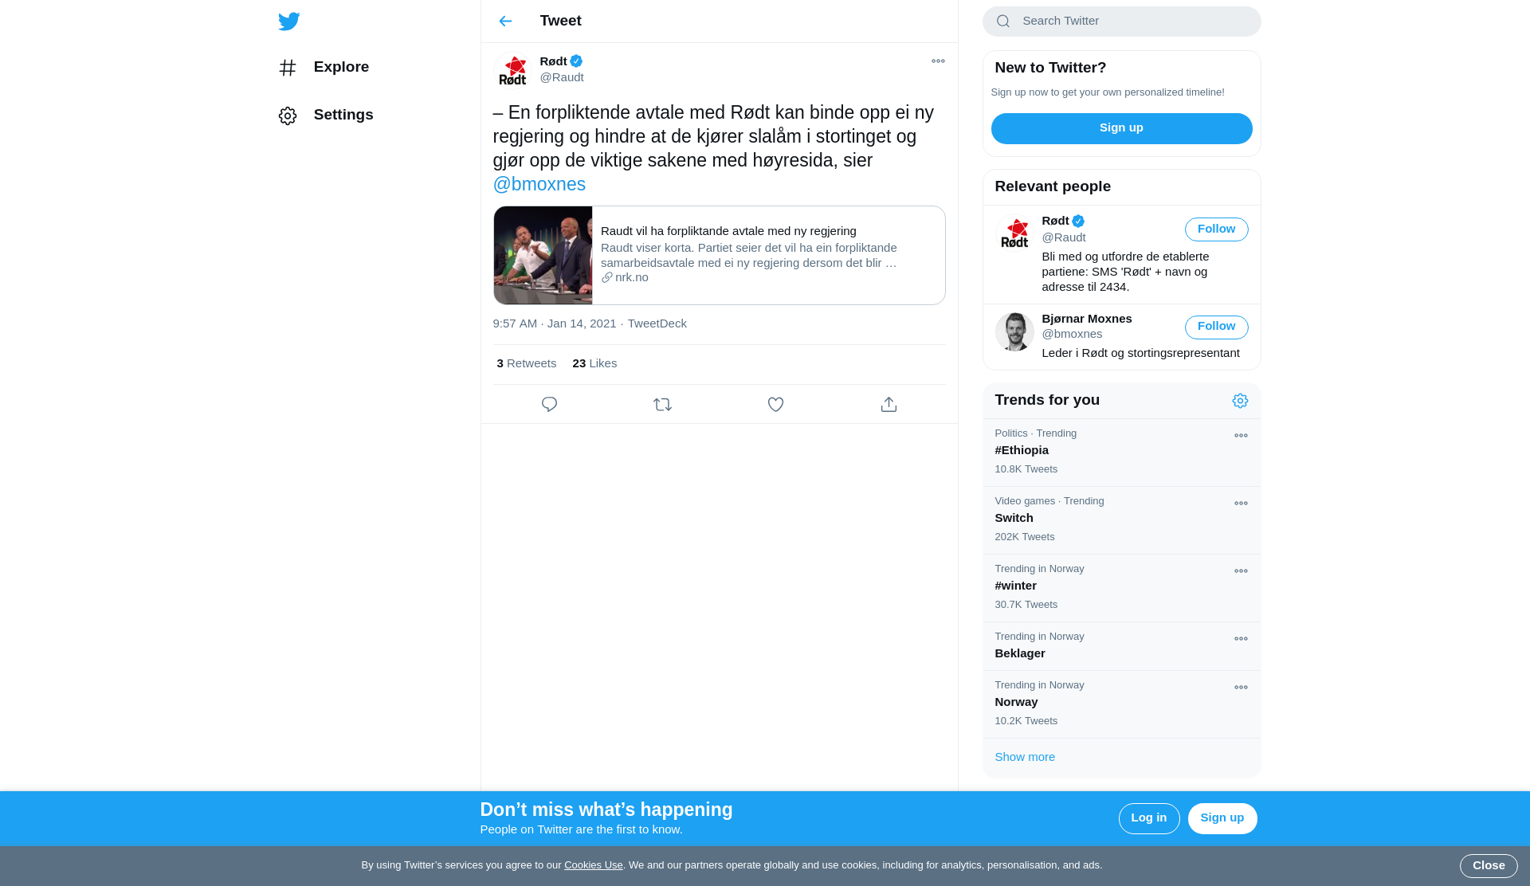This screenshot has height=886, width=1530.
Task: Open the tweet's more options menu
Action: (x=938, y=61)
